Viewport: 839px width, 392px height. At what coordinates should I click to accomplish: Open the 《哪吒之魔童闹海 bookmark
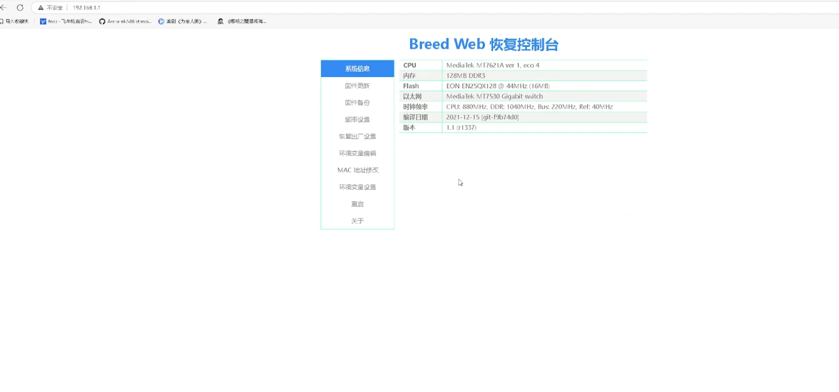[242, 21]
